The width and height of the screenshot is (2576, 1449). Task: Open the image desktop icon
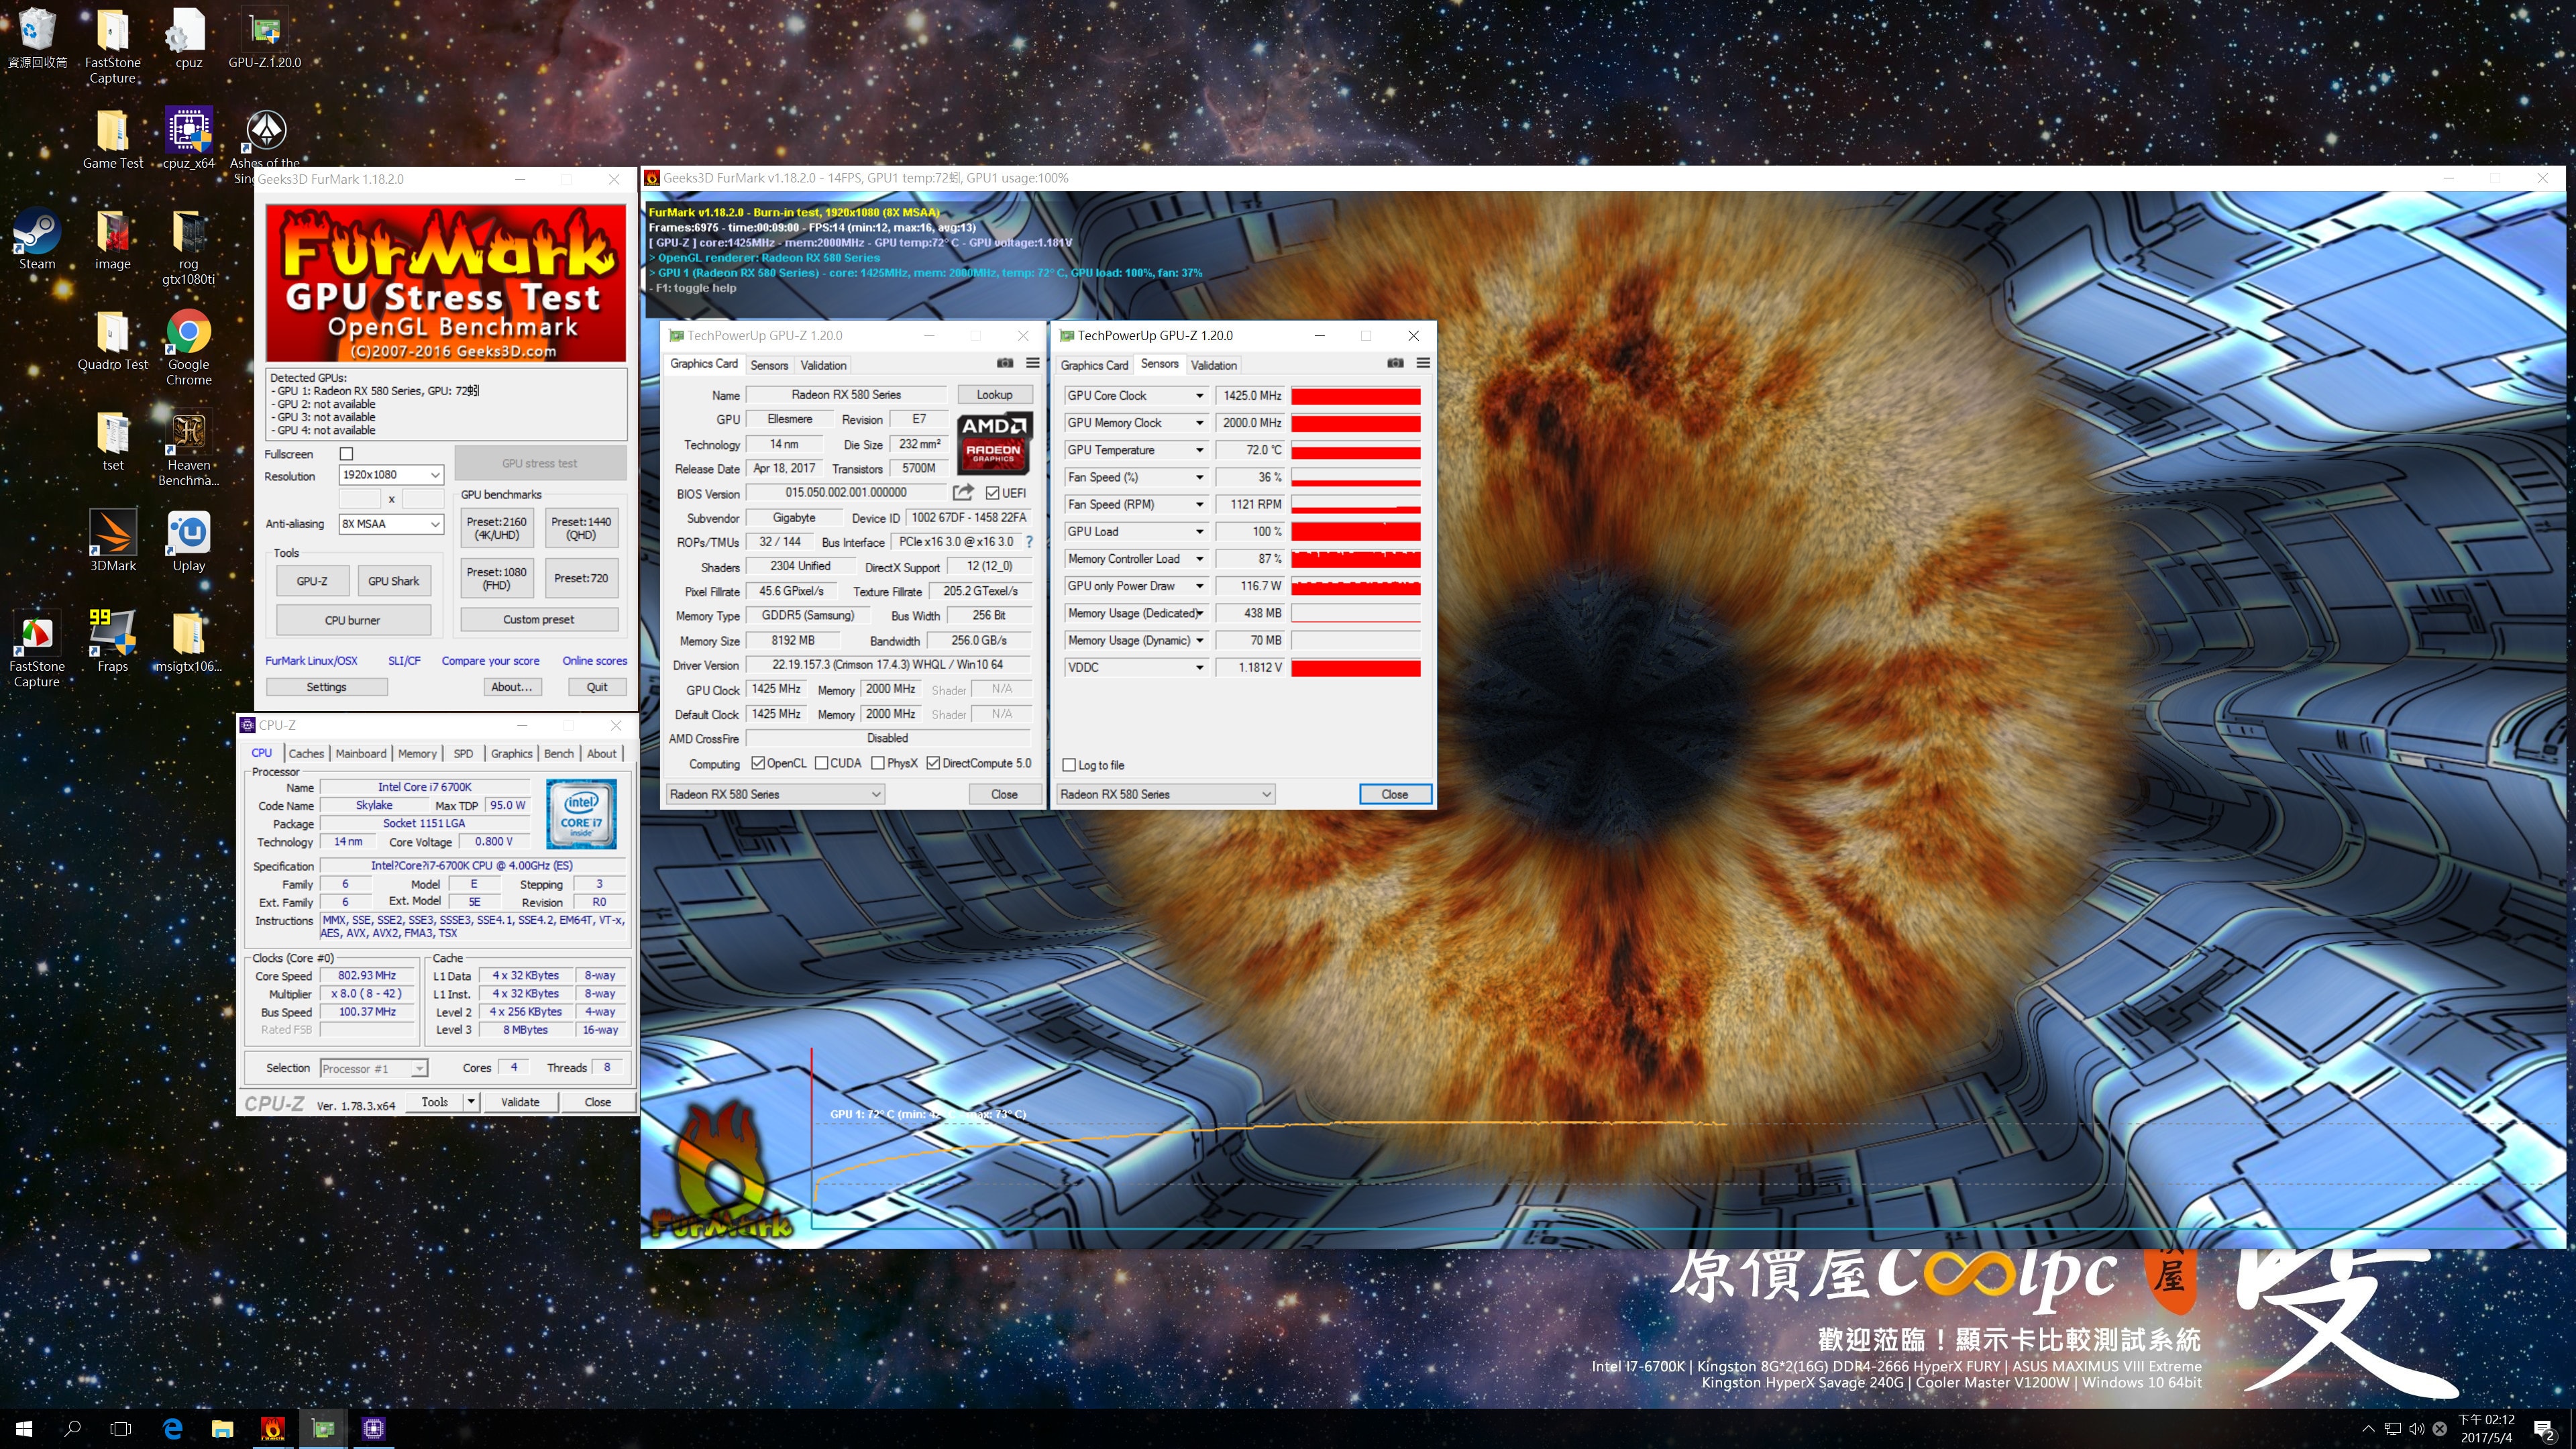112,240
